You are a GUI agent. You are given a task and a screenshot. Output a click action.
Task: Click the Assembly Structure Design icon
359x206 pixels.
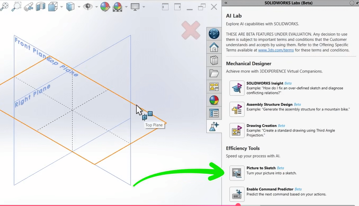pos(237,109)
